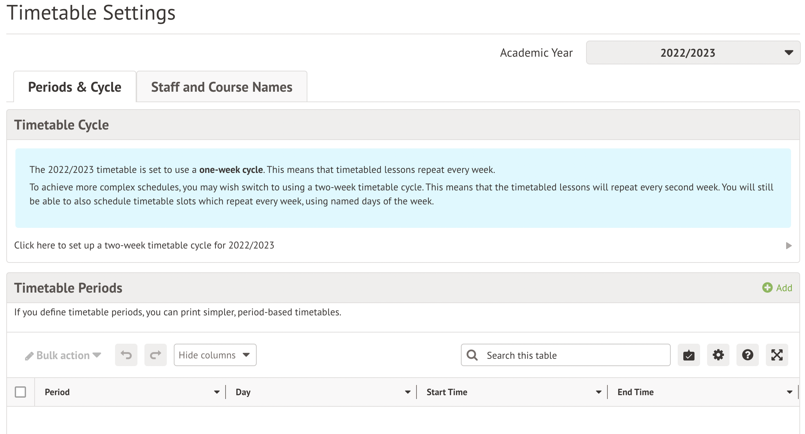The height and width of the screenshot is (434, 805).
Task: Toggle the select-all rows checkbox
Action: [20, 392]
